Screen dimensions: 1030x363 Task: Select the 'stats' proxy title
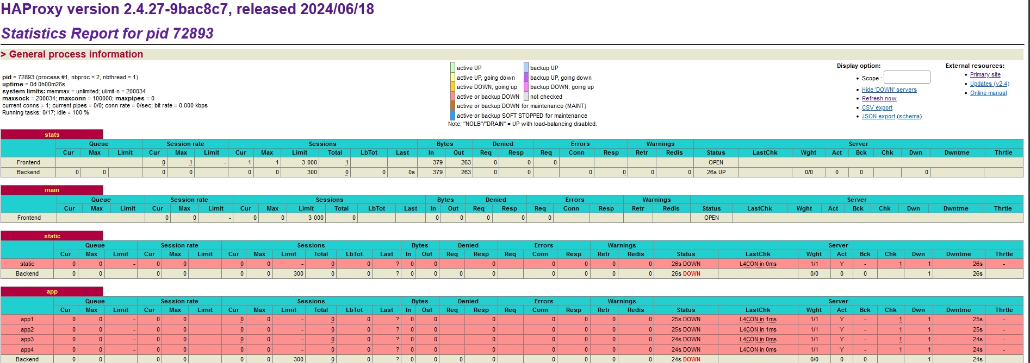pos(52,135)
